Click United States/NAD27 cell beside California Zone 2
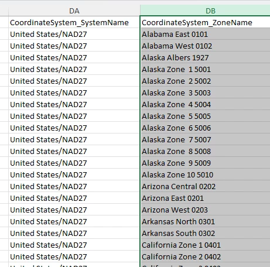This screenshot has width=270, height=267. pyautogui.click(x=74, y=256)
